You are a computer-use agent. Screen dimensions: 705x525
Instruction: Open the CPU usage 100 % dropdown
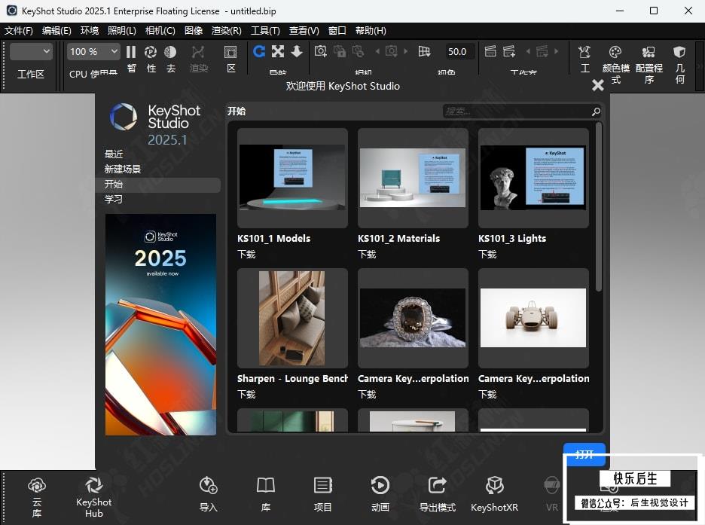click(x=93, y=52)
